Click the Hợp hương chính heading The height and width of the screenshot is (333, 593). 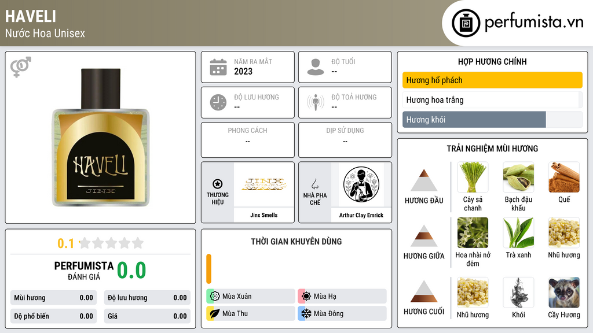point(492,61)
